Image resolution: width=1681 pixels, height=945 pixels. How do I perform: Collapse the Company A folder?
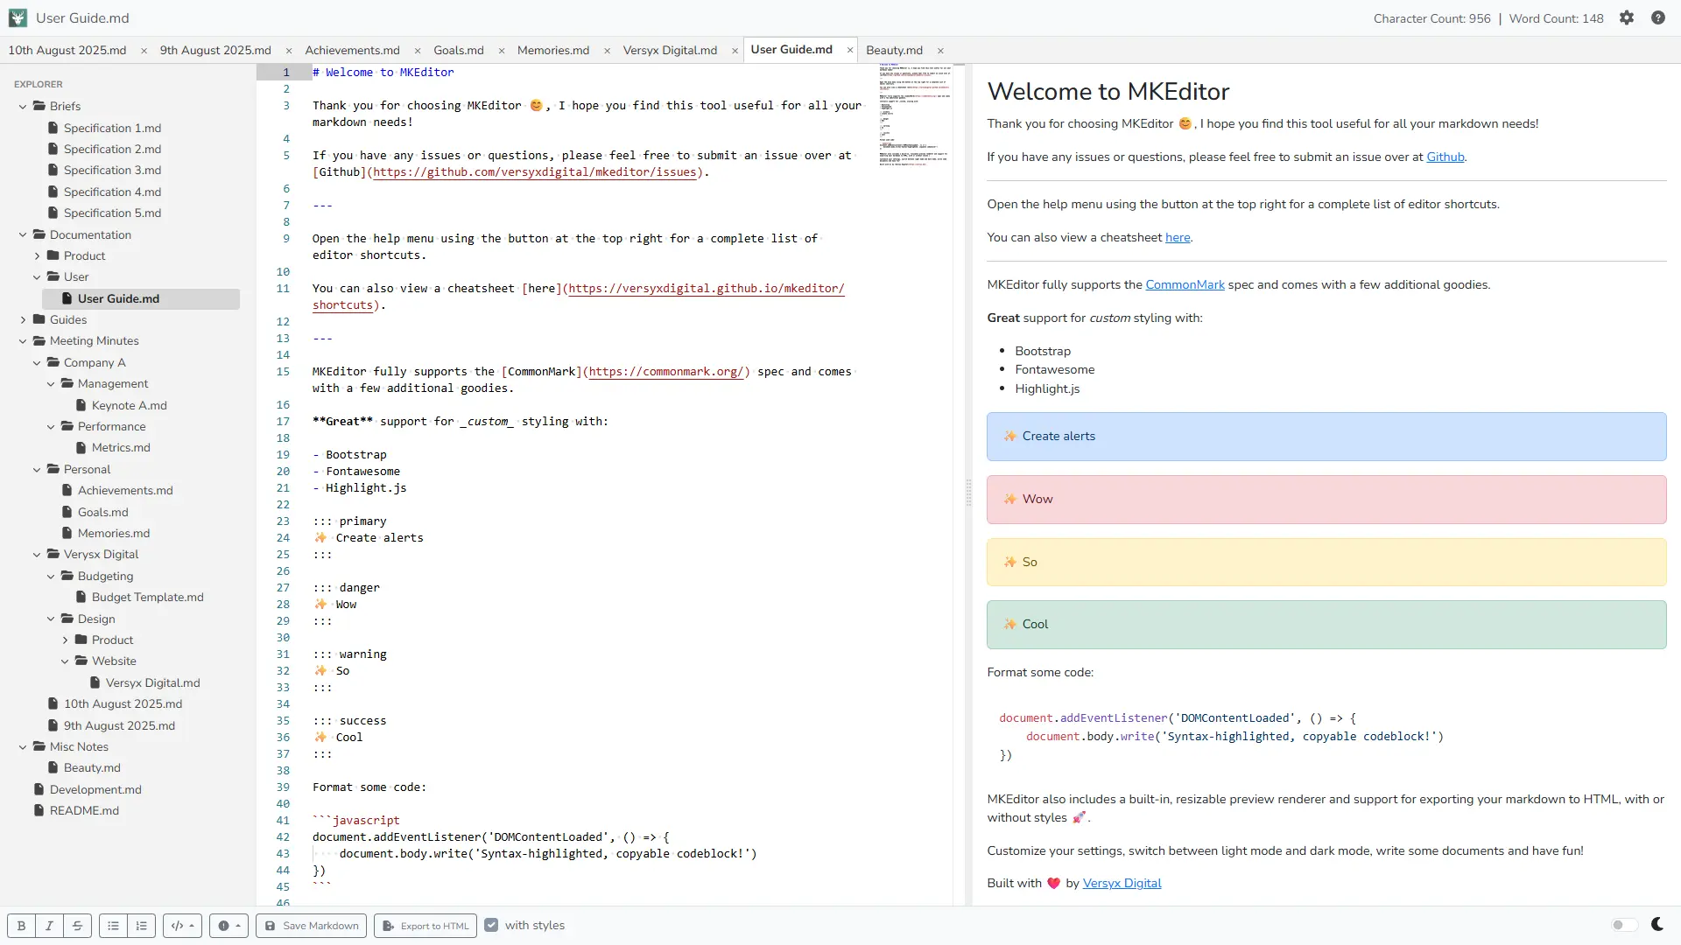coord(37,362)
